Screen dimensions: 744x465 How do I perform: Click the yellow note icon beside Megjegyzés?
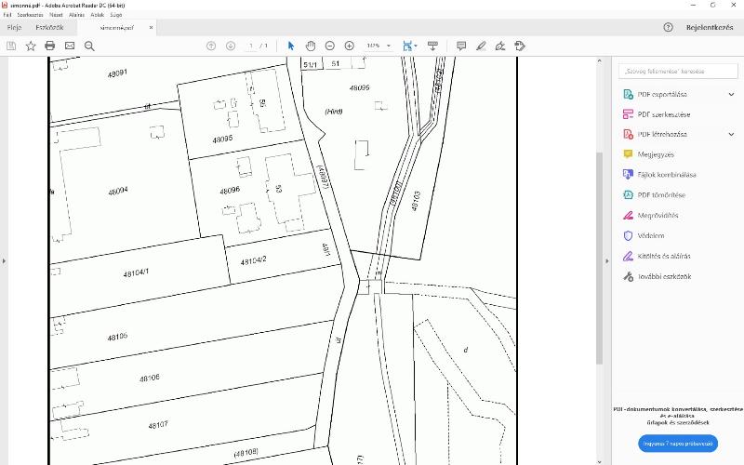pos(628,154)
